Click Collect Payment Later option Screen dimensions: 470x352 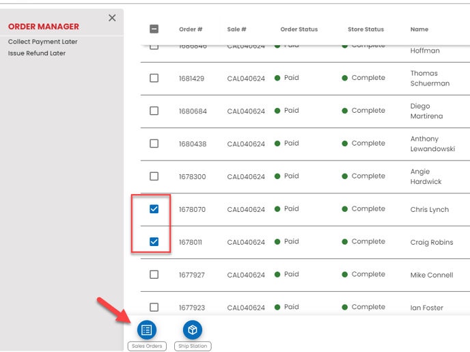coord(42,42)
